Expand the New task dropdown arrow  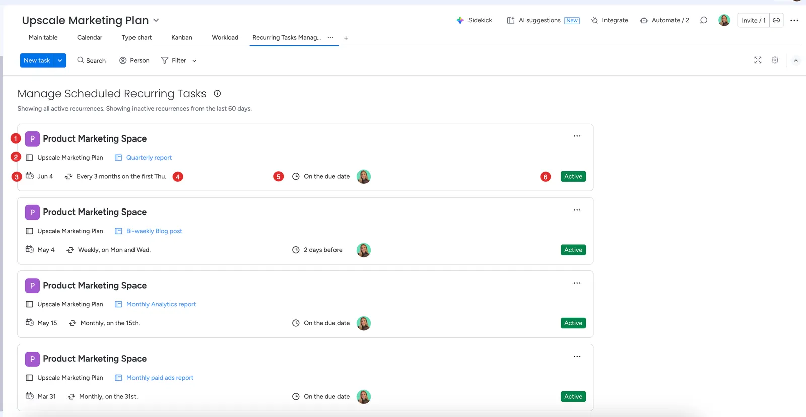[x=60, y=60]
